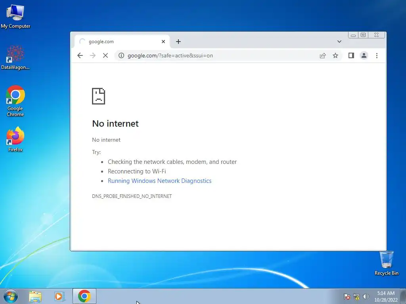The height and width of the screenshot is (304, 406).
Task: Click the sad page error icon
Action: 99,96
